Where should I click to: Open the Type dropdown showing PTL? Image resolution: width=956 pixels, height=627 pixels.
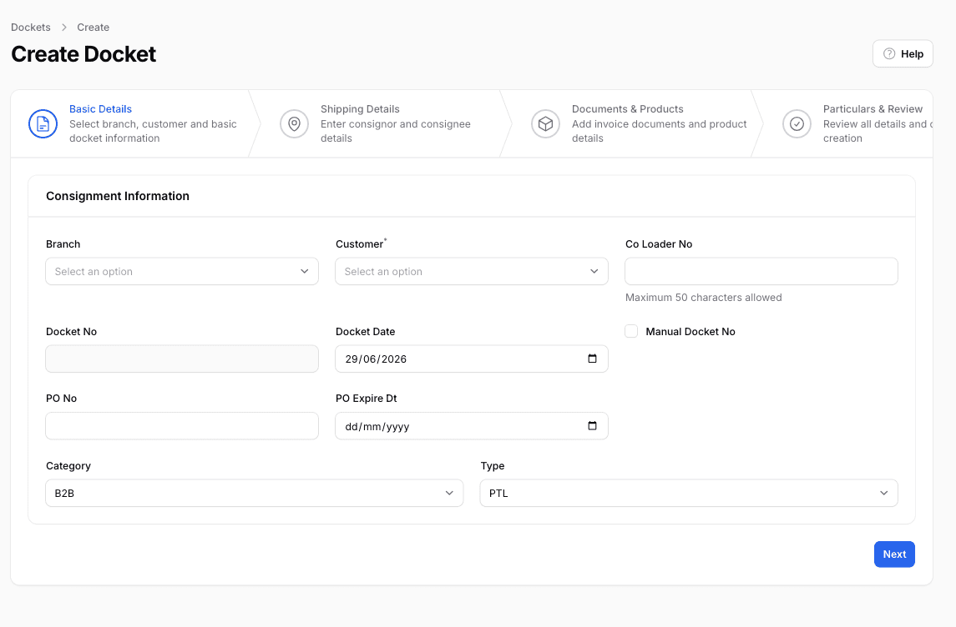point(688,493)
